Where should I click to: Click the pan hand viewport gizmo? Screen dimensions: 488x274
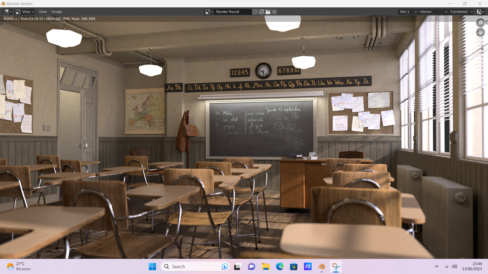(x=480, y=32)
